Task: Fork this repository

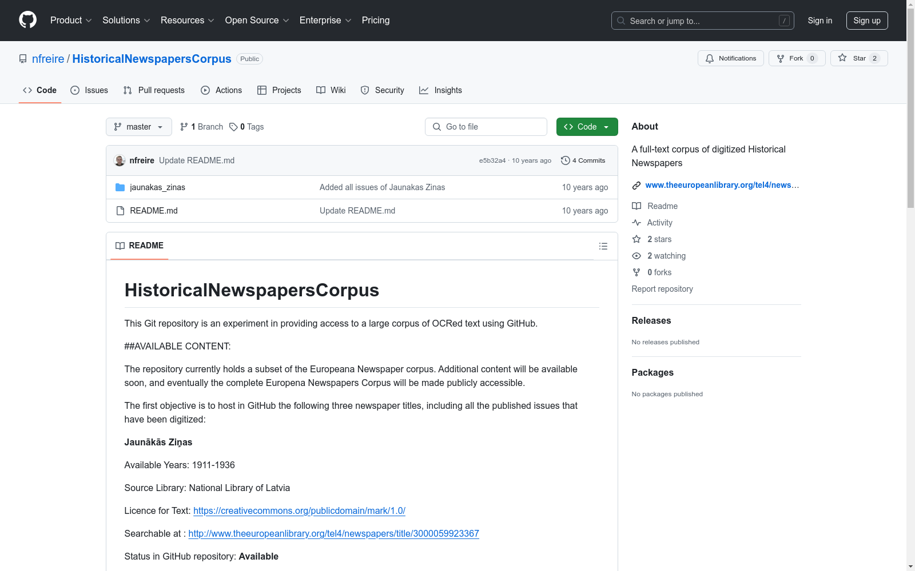Action: coord(797,58)
